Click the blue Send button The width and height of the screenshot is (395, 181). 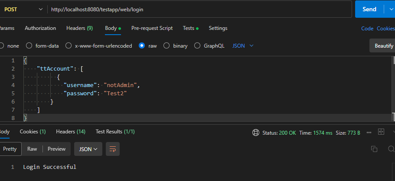369,9
